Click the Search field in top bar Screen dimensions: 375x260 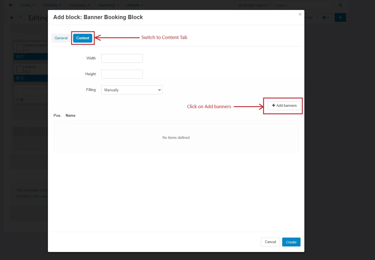[304, 5]
